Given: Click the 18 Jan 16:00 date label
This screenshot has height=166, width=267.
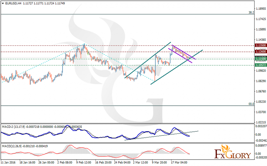Looking at the screenshot, I should tap(27, 162).
